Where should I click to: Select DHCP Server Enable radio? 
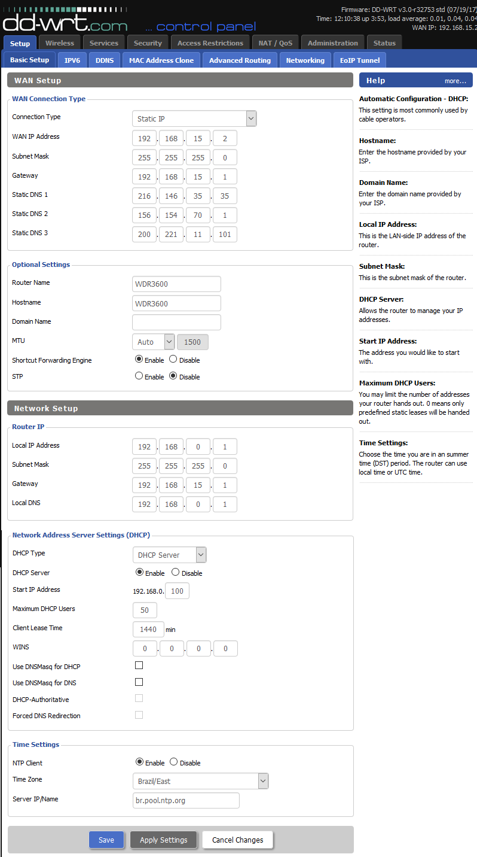pyautogui.click(x=140, y=572)
